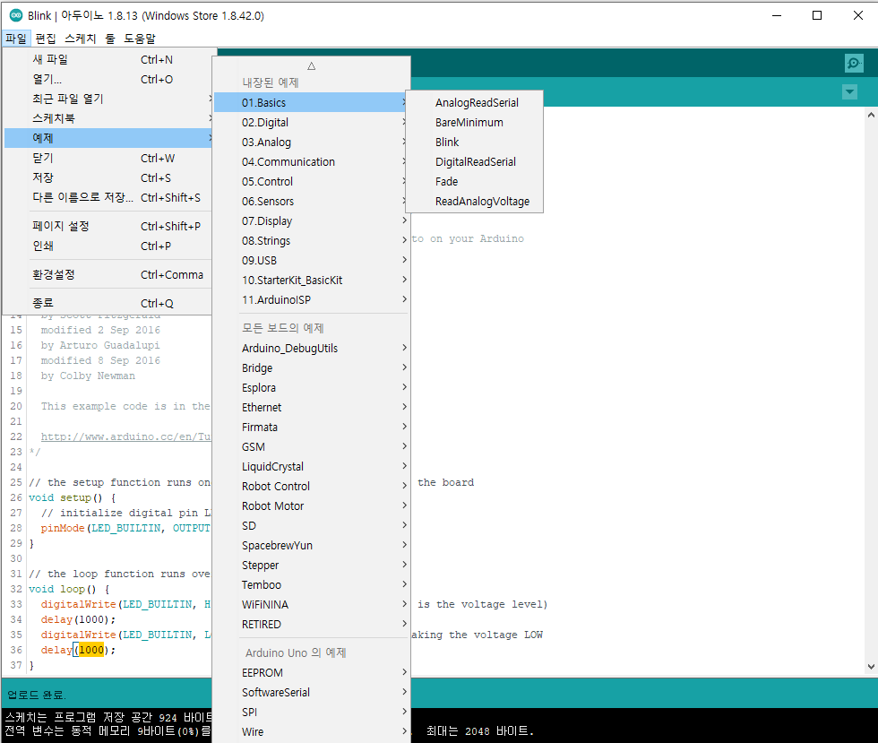Click editor scrollbar down arrow
This screenshot has width=878, height=743.
pyautogui.click(x=871, y=666)
